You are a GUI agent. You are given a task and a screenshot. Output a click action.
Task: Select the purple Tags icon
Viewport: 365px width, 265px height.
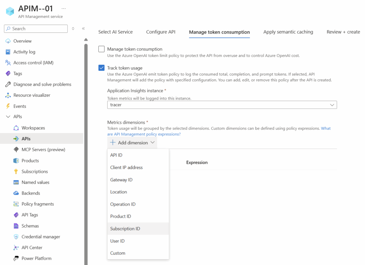pos(8,74)
